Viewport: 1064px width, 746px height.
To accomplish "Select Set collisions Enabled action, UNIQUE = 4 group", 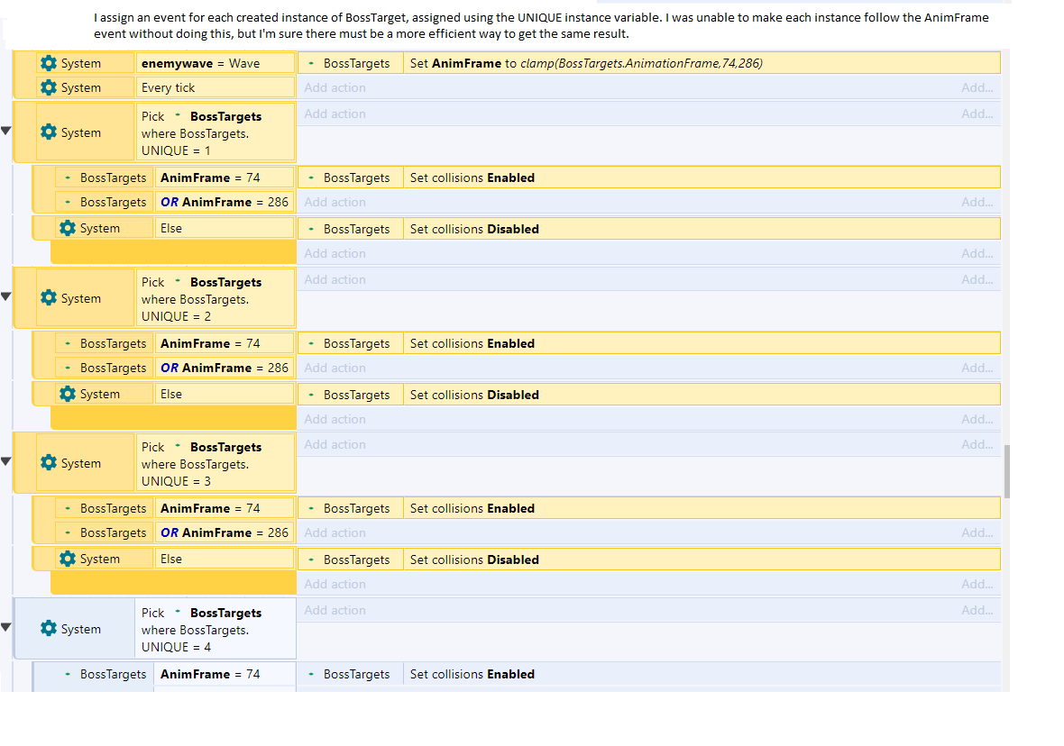I will (702, 674).
